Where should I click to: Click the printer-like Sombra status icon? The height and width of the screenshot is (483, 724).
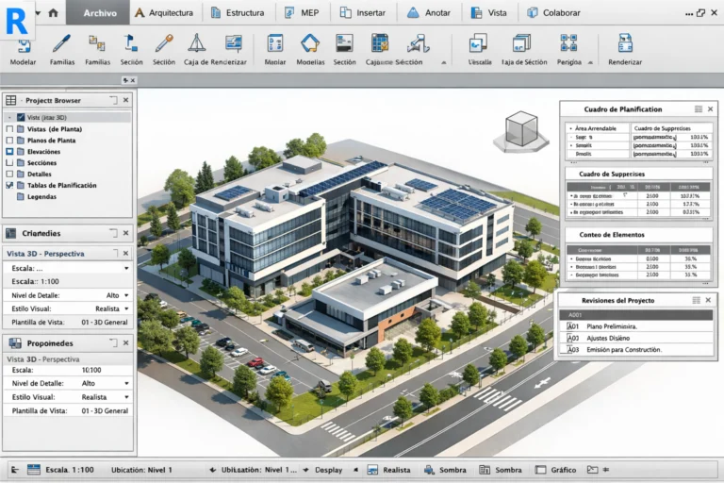[429, 470]
